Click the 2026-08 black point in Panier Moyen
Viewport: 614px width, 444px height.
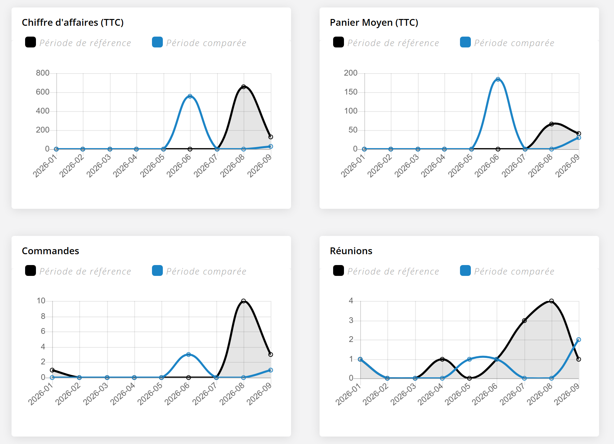coord(552,124)
